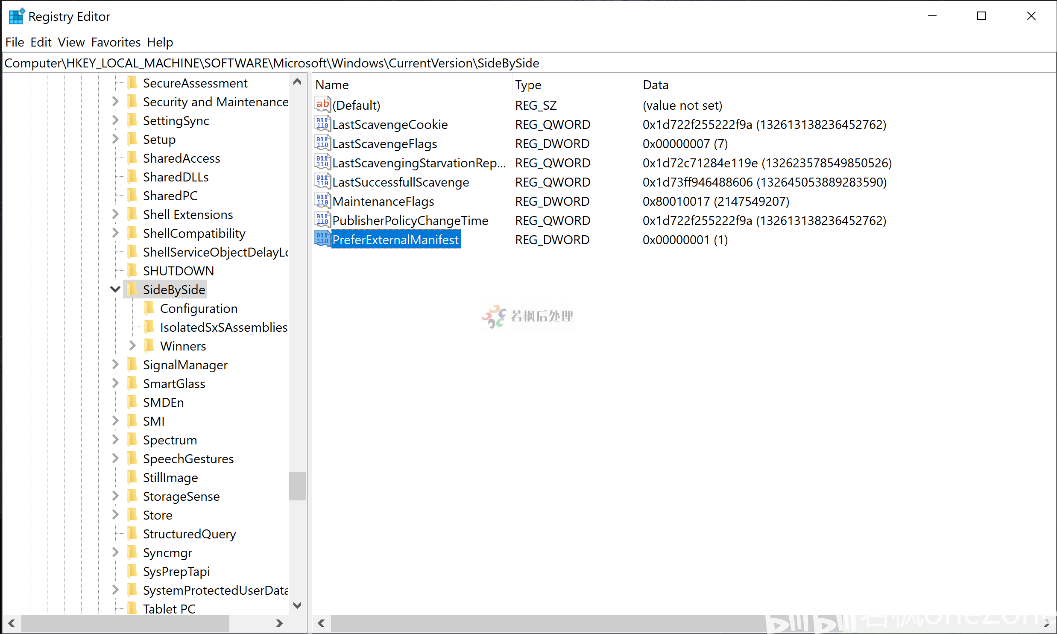The height and width of the screenshot is (634, 1057).
Task: Click the SecureAssessment folder icon
Action: (x=132, y=83)
